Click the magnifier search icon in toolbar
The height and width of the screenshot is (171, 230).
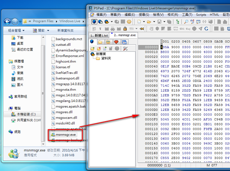(x=186, y=21)
